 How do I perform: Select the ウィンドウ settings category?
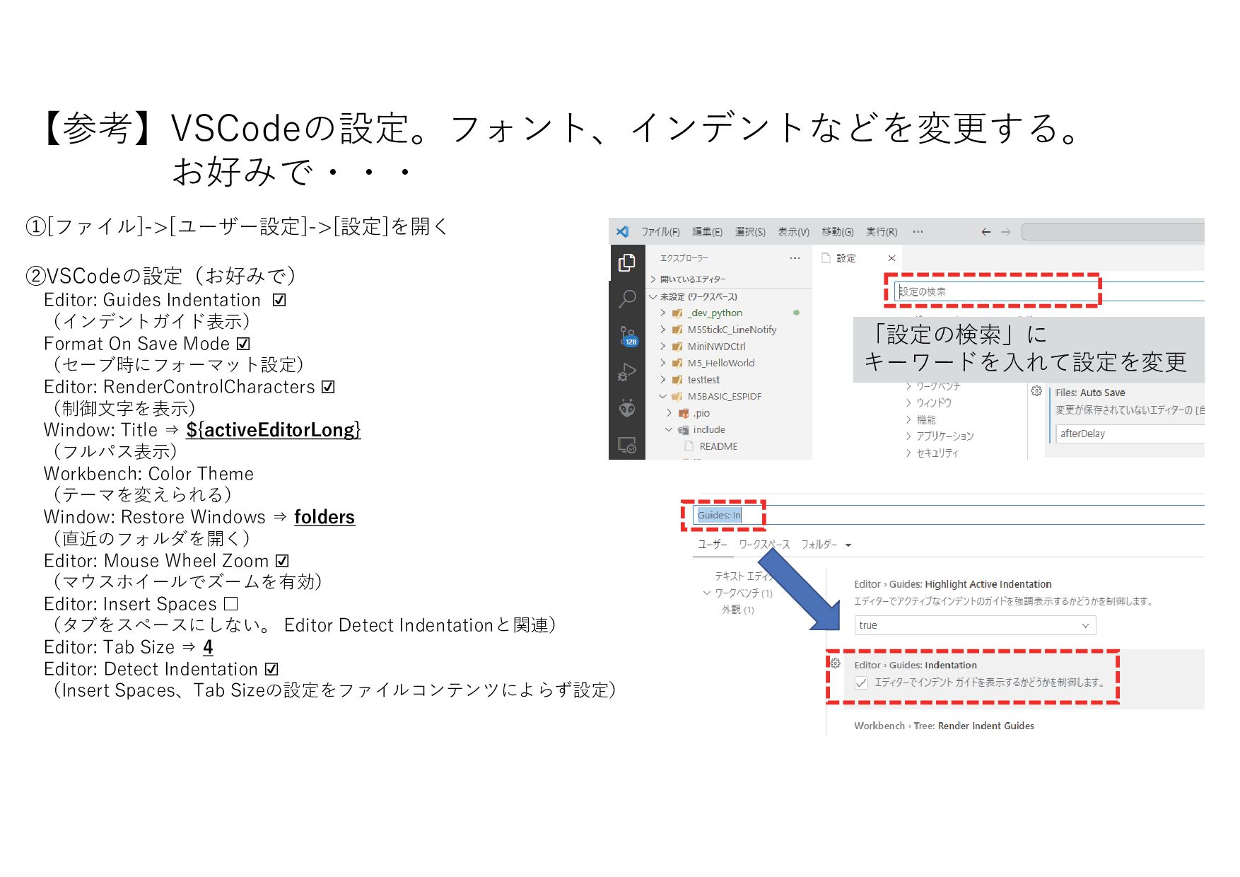click(934, 402)
